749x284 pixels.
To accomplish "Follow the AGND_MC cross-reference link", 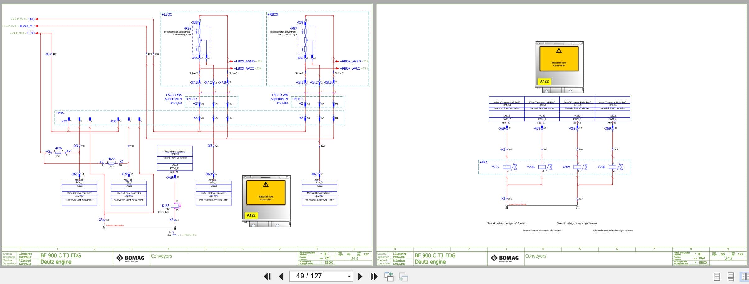I will tap(27, 26).
